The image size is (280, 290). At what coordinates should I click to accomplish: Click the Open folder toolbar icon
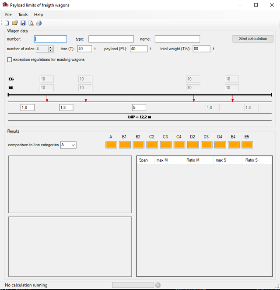[14, 23]
